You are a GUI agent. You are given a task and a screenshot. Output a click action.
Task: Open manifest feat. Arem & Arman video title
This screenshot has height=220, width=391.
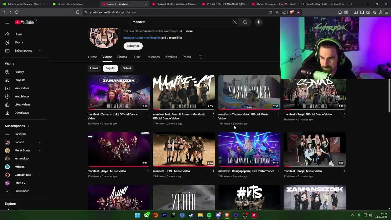(x=179, y=116)
